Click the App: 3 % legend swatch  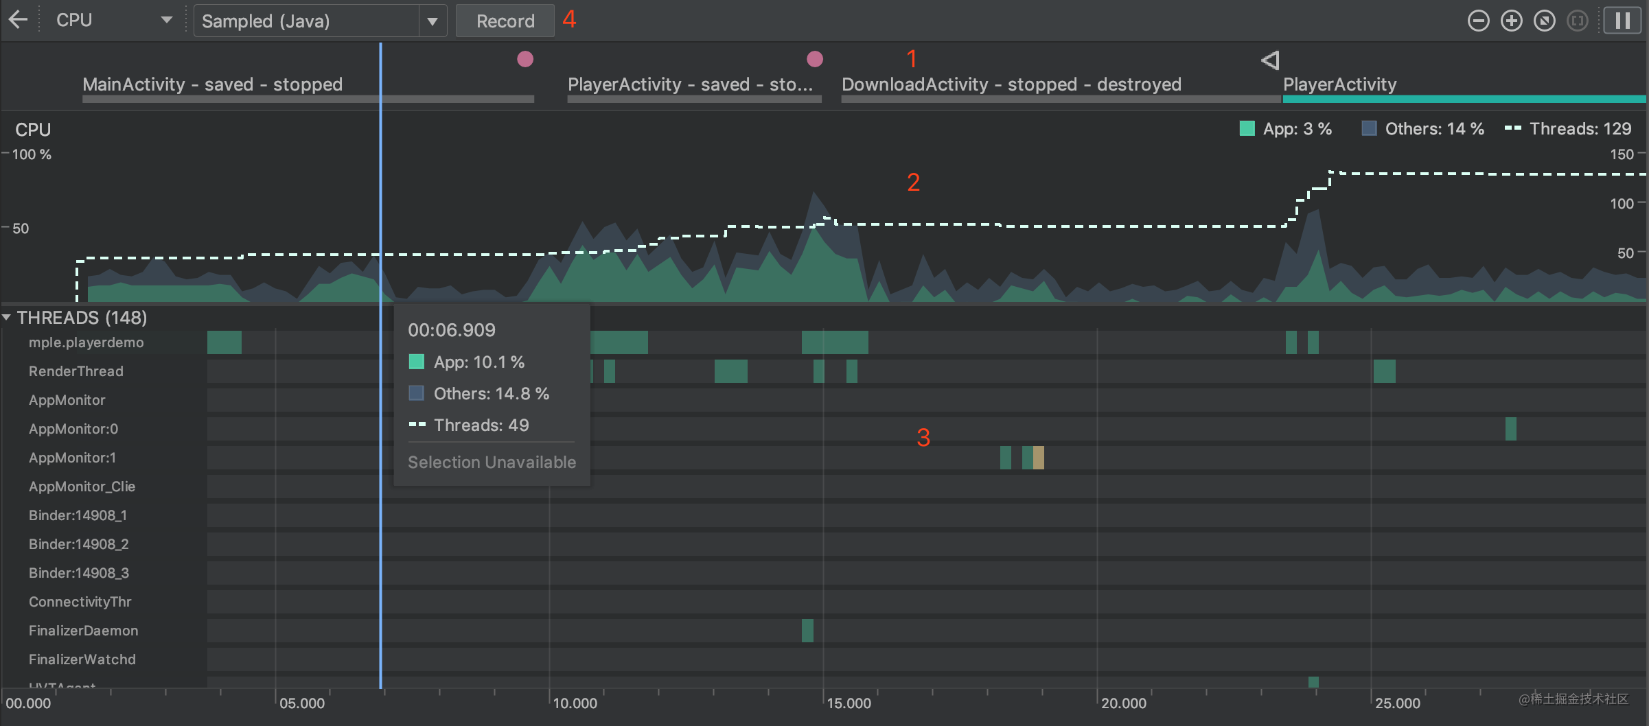click(x=1247, y=128)
